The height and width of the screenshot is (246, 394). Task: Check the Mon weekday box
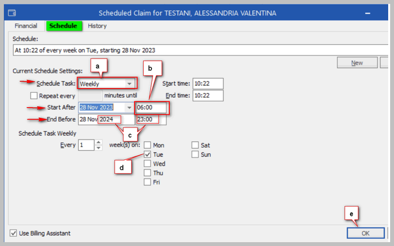[148, 145]
